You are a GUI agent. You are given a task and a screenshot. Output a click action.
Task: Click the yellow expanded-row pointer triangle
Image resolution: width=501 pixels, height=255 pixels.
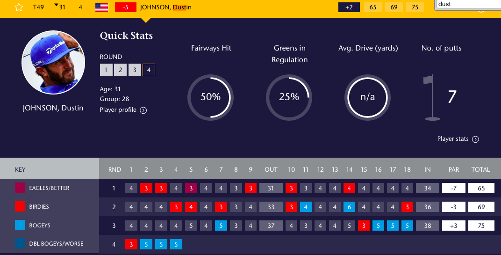[x=146, y=20]
